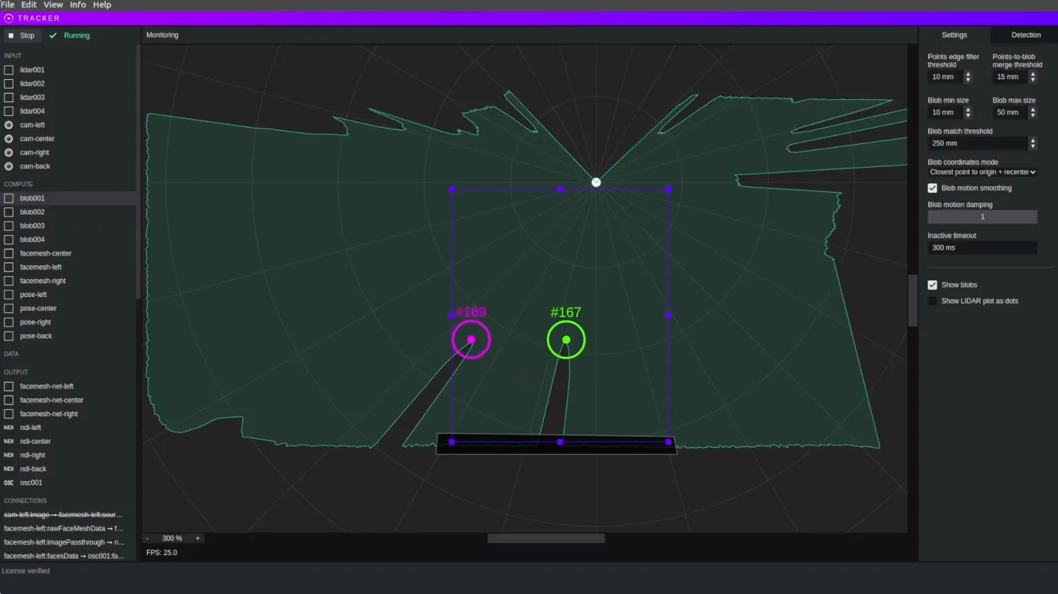1058x594 pixels.
Task: Click the facemesh-center node icon
Action: 9,253
